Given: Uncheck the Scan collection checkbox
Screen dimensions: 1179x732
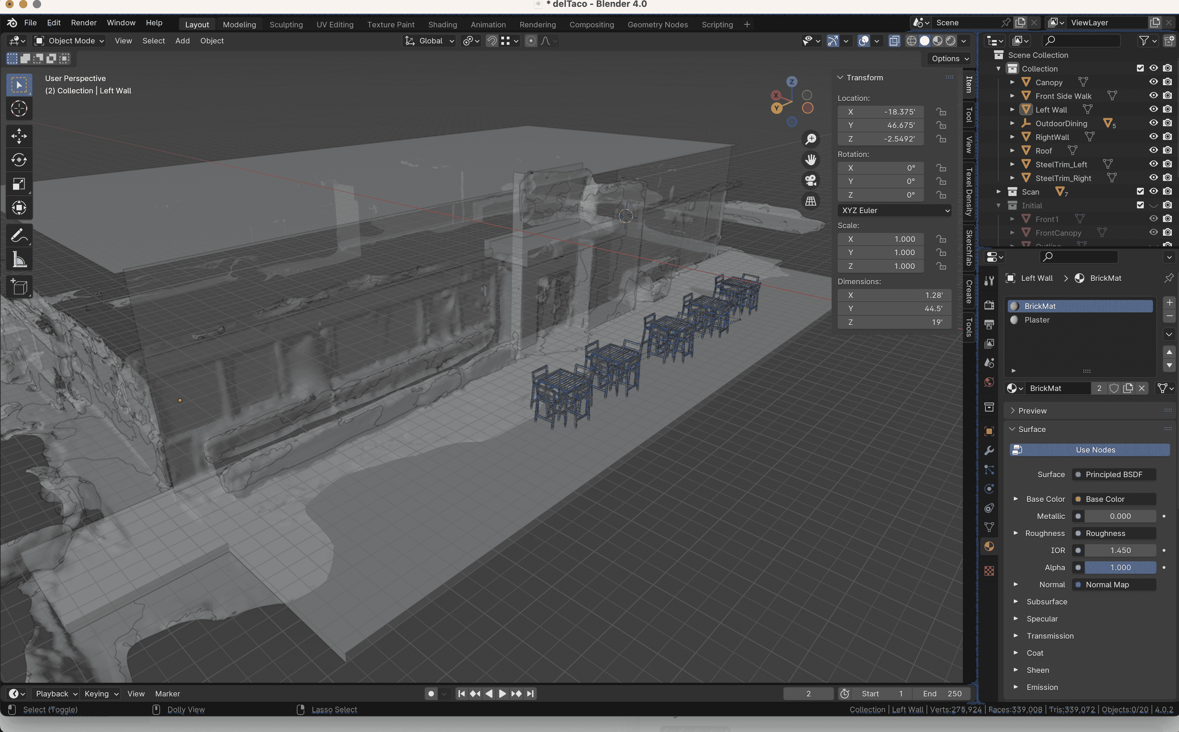Looking at the screenshot, I should click(x=1140, y=192).
